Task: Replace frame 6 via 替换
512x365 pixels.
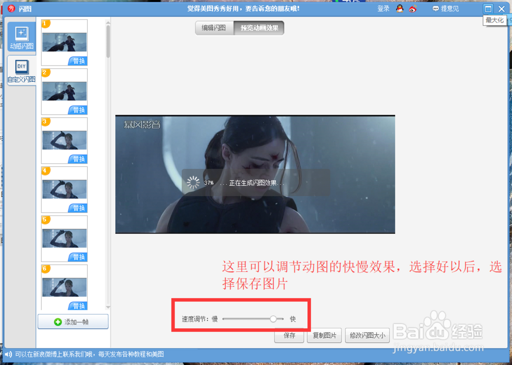Action: point(78,306)
